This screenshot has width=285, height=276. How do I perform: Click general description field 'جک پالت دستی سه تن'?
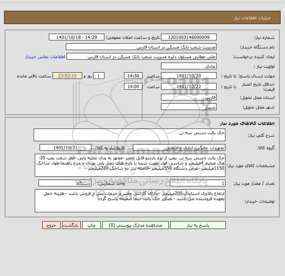click(130, 135)
